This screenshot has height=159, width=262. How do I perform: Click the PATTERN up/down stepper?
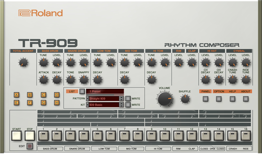(122, 99)
